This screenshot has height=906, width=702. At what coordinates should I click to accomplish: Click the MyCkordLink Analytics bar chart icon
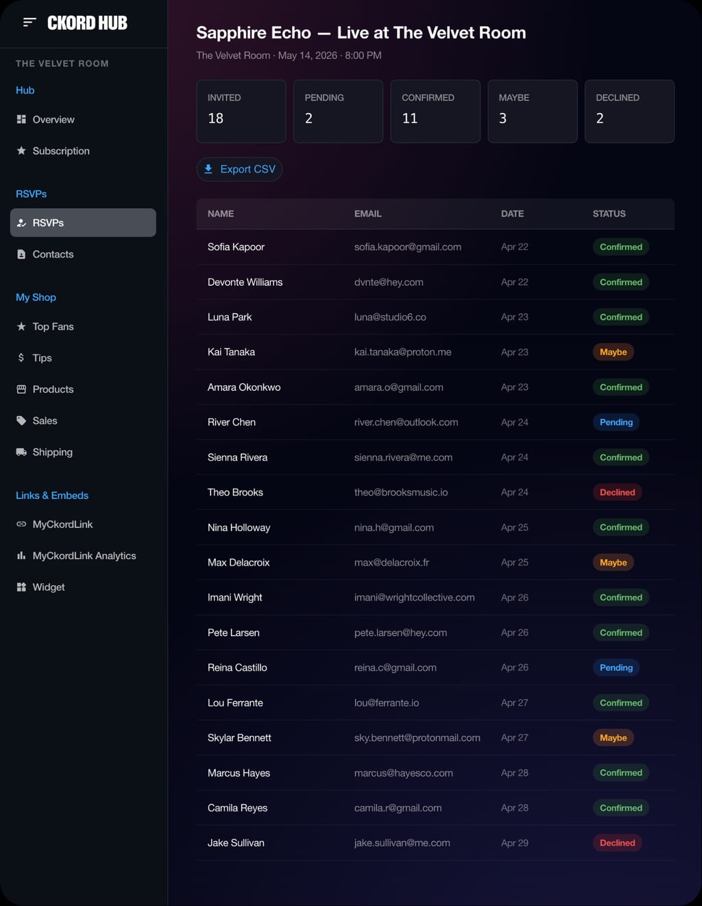coord(21,556)
